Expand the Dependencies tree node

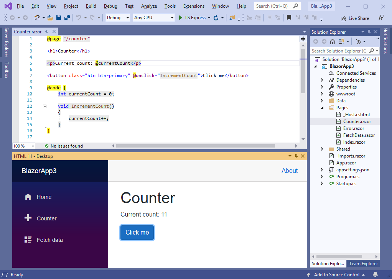pyautogui.click(x=322, y=80)
